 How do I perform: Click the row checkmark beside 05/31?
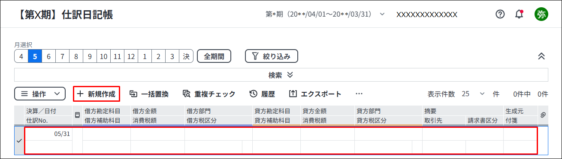point(19,141)
